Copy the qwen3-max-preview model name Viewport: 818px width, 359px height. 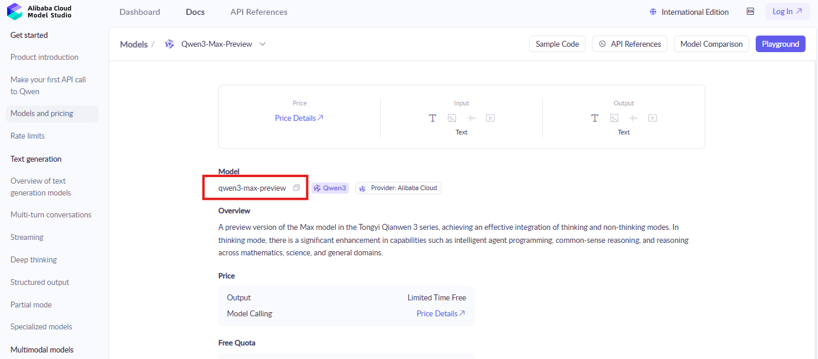click(297, 188)
